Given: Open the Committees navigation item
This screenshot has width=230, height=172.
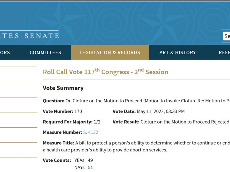Looking at the screenshot, I should pos(45,52).
